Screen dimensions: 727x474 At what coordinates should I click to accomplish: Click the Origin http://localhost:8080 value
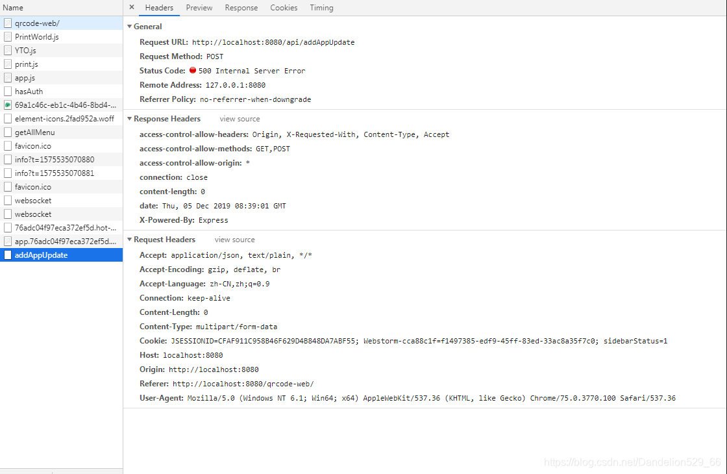214,369
